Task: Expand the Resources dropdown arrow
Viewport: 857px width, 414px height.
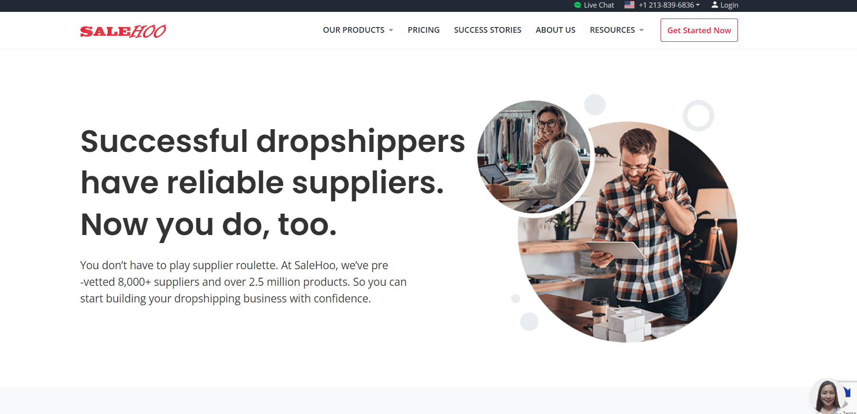Action: pyautogui.click(x=642, y=30)
